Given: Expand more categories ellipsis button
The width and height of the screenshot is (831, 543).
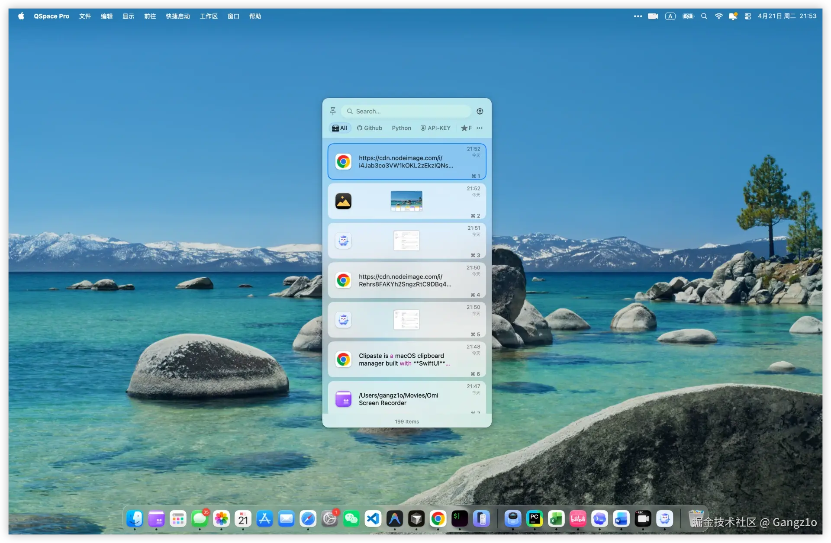Looking at the screenshot, I should click(480, 128).
